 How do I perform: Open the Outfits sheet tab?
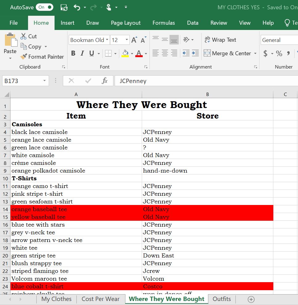[x=222, y=299]
